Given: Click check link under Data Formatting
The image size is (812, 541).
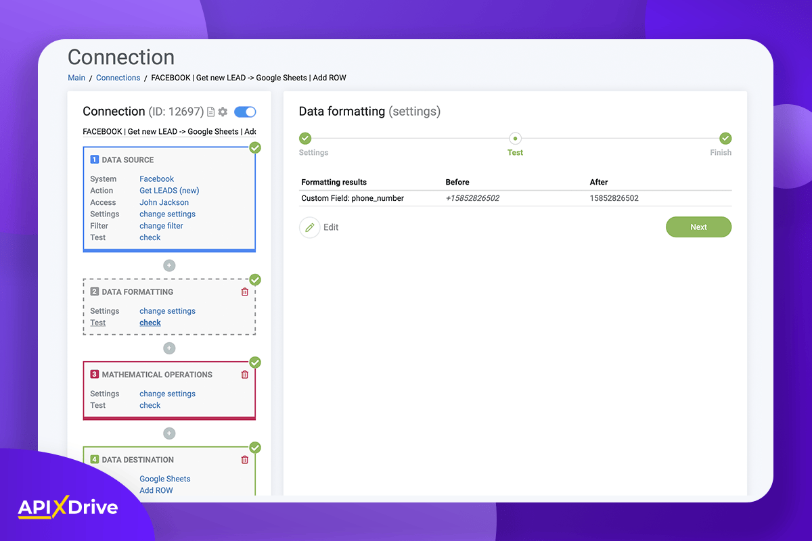Looking at the screenshot, I should (150, 323).
